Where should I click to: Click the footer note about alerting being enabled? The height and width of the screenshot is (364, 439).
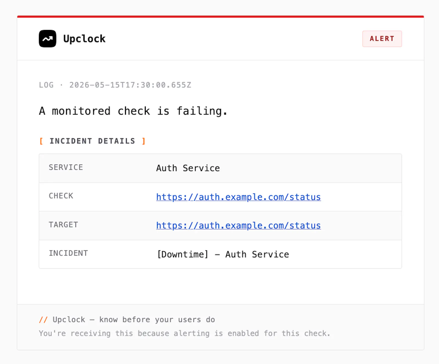184,333
